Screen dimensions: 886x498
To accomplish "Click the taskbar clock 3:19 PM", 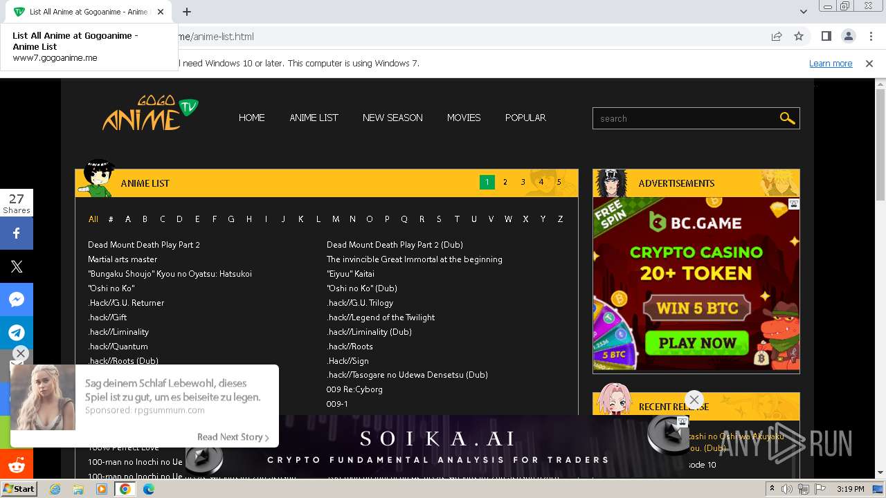I will pos(850,489).
